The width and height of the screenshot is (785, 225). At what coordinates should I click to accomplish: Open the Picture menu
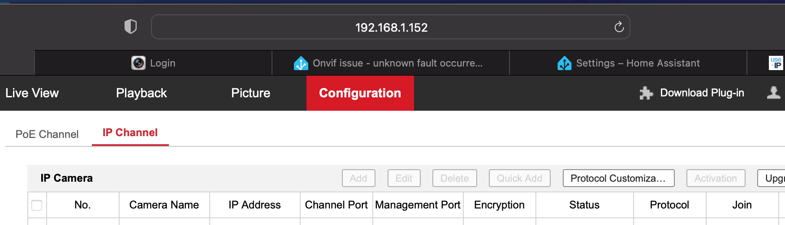(x=251, y=93)
